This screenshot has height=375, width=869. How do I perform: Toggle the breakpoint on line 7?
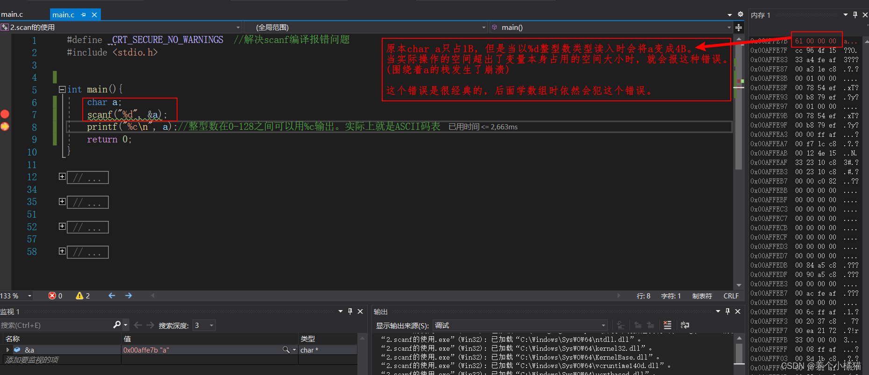point(5,114)
